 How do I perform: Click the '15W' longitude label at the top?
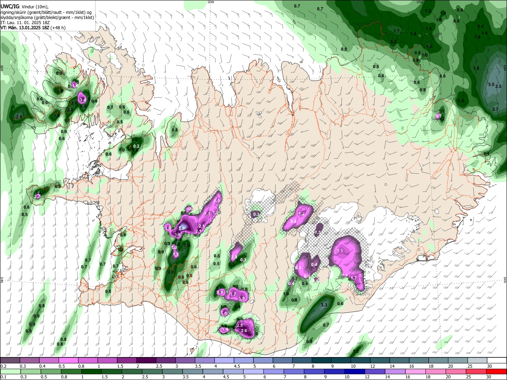point(419,2)
